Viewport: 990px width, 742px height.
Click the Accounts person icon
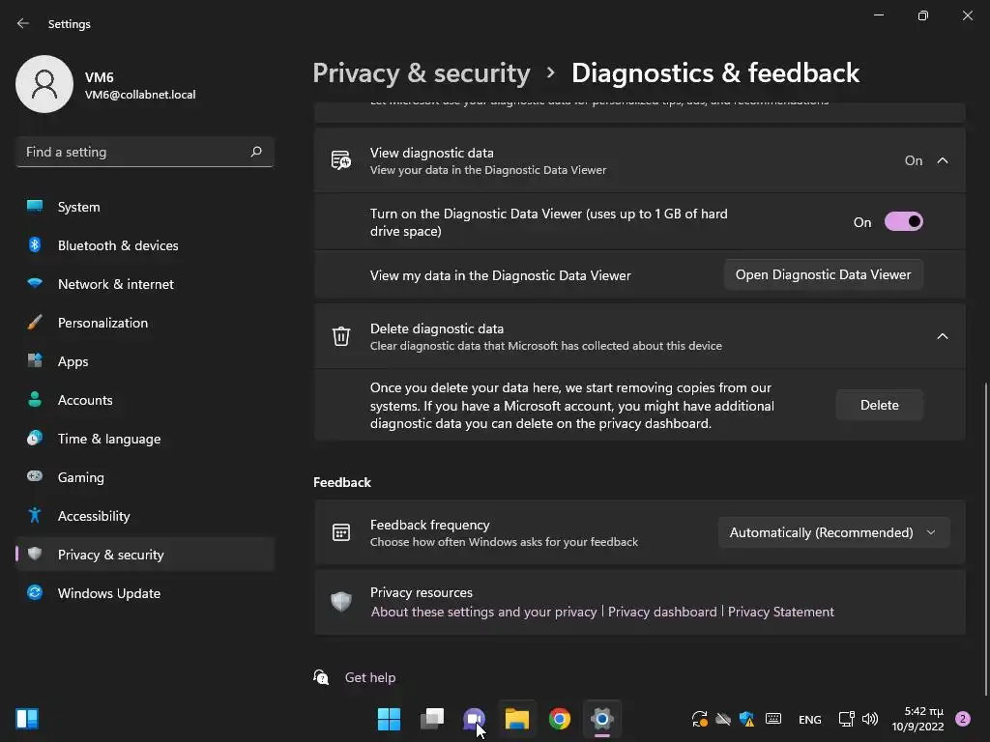tap(35, 399)
